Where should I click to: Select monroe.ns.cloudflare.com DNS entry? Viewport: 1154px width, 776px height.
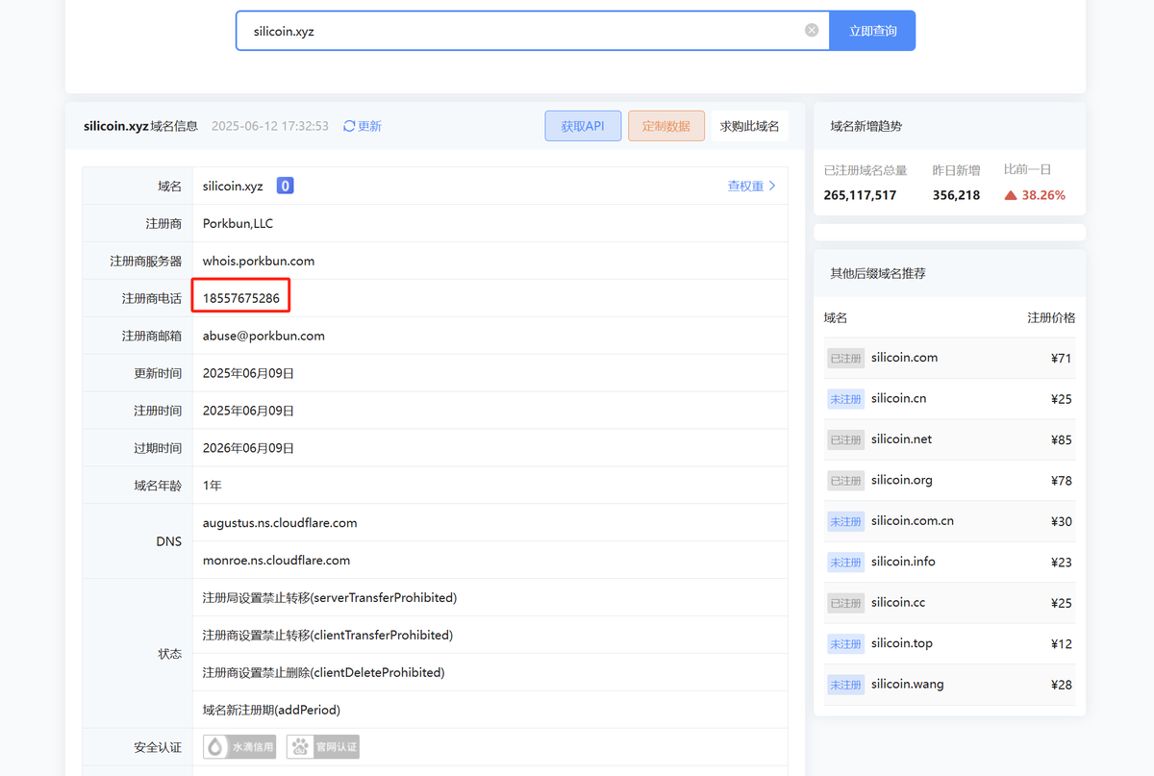click(x=276, y=561)
